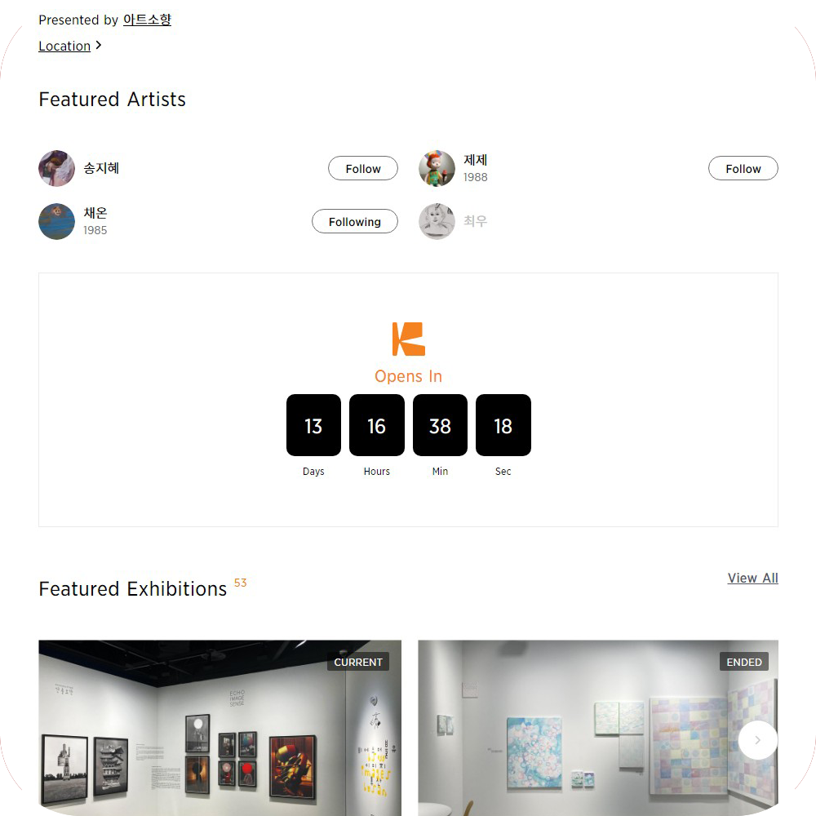This screenshot has height=816, width=816.
Task: Click the avatar of artist 채온
Action: [x=57, y=221]
